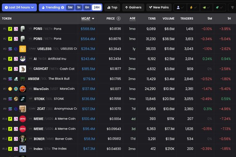The height and width of the screenshot is (157, 236).
Task: Click the pink DEX icon for AI row
Action: pos(16,59)
